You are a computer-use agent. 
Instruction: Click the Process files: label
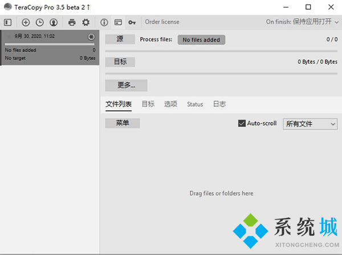(156, 39)
